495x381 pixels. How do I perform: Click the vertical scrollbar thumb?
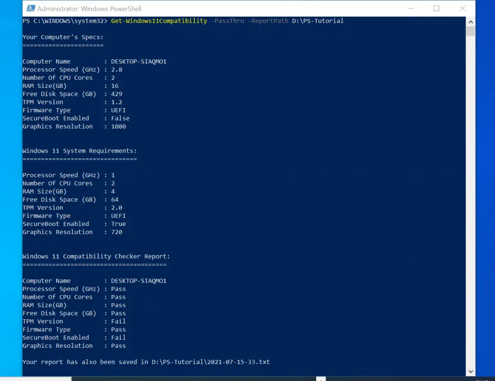(470, 31)
